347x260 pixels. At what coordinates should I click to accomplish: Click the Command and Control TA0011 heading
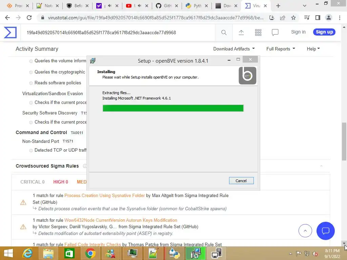(x=49, y=132)
